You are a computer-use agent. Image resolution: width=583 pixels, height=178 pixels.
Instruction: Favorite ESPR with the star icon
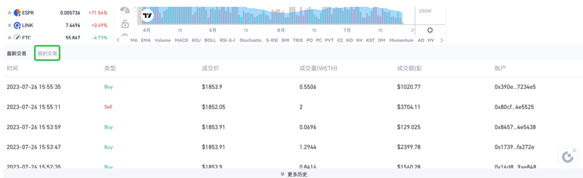pyautogui.click(x=9, y=13)
